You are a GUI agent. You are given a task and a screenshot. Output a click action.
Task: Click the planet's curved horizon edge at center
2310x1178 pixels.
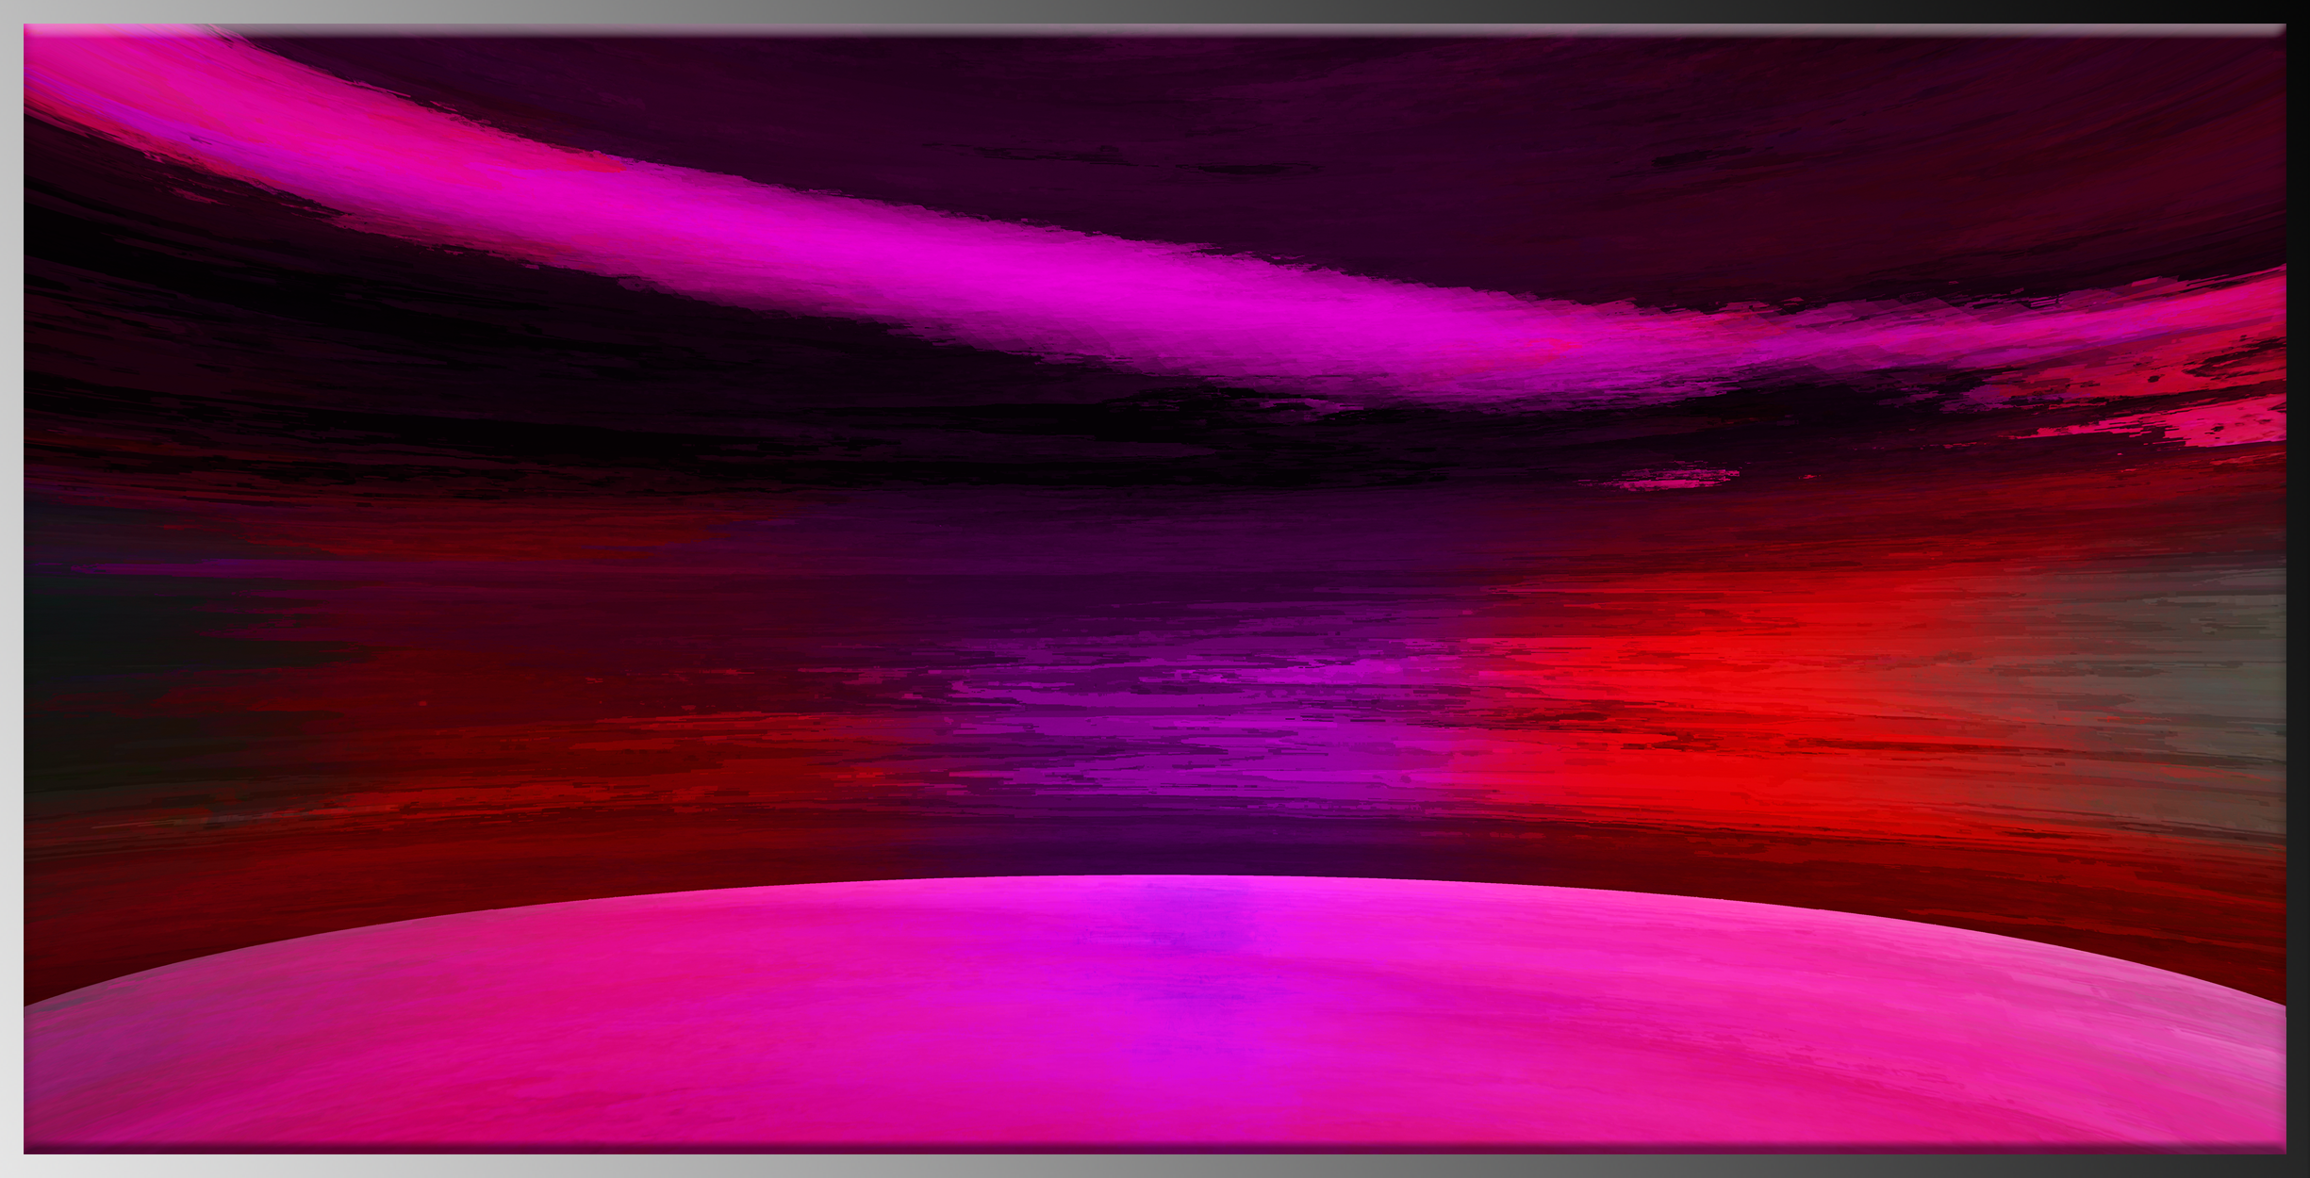coord(1155,877)
